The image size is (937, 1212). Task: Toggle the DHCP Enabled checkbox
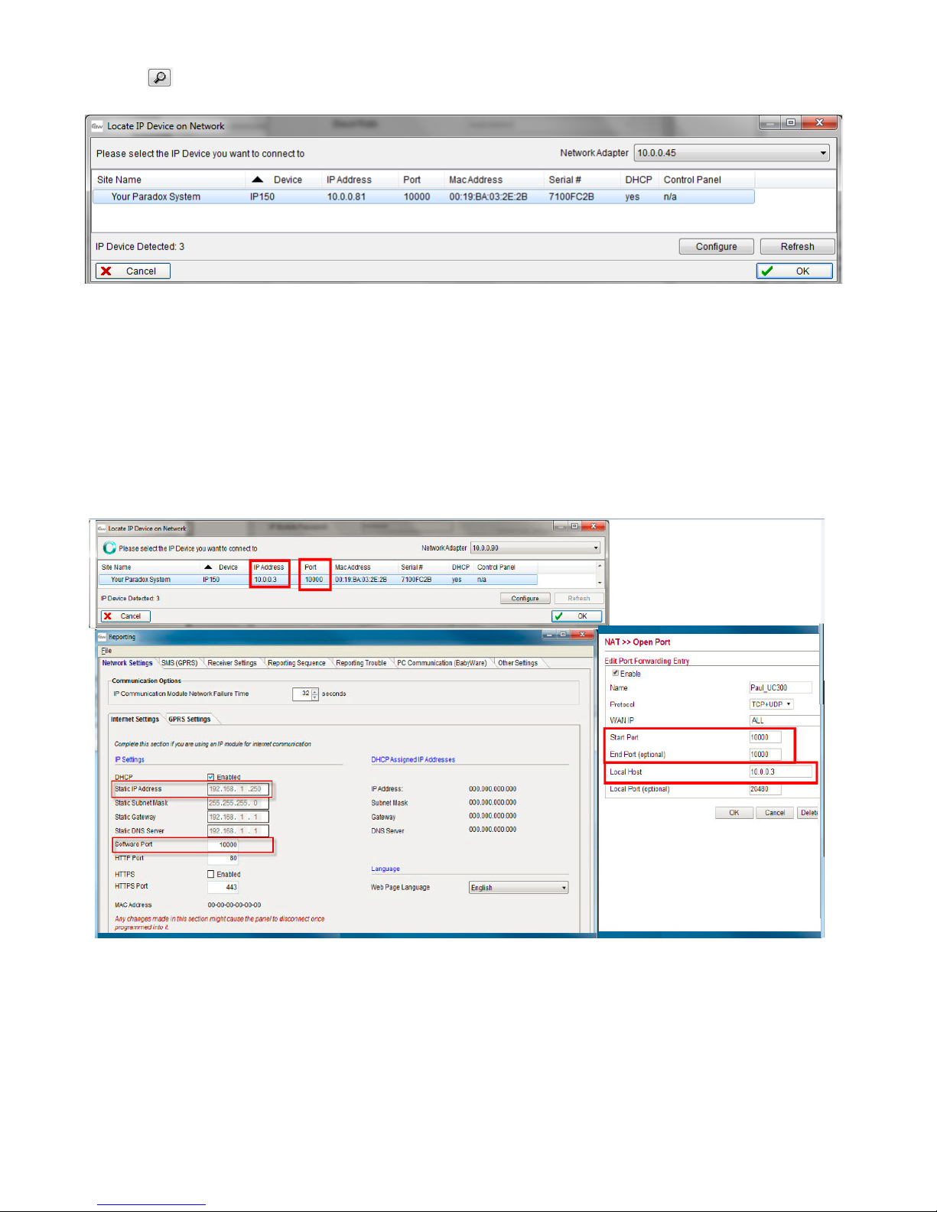pyautogui.click(x=211, y=777)
